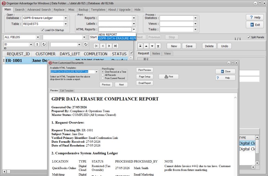Click the Previous button in the print dialog

point(106,84)
